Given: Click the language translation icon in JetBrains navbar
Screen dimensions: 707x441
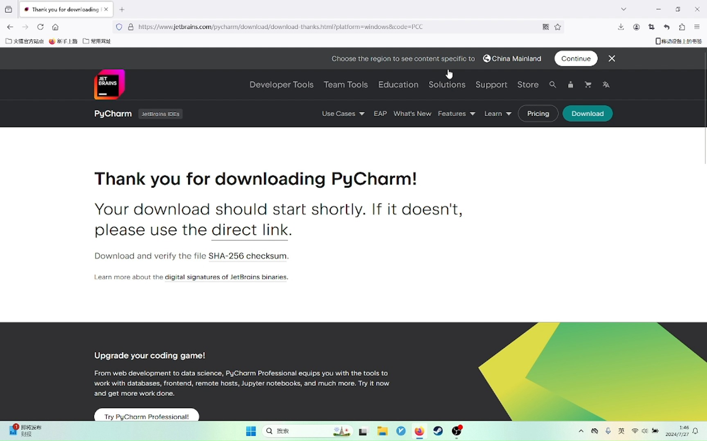Looking at the screenshot, I should 606,85.
